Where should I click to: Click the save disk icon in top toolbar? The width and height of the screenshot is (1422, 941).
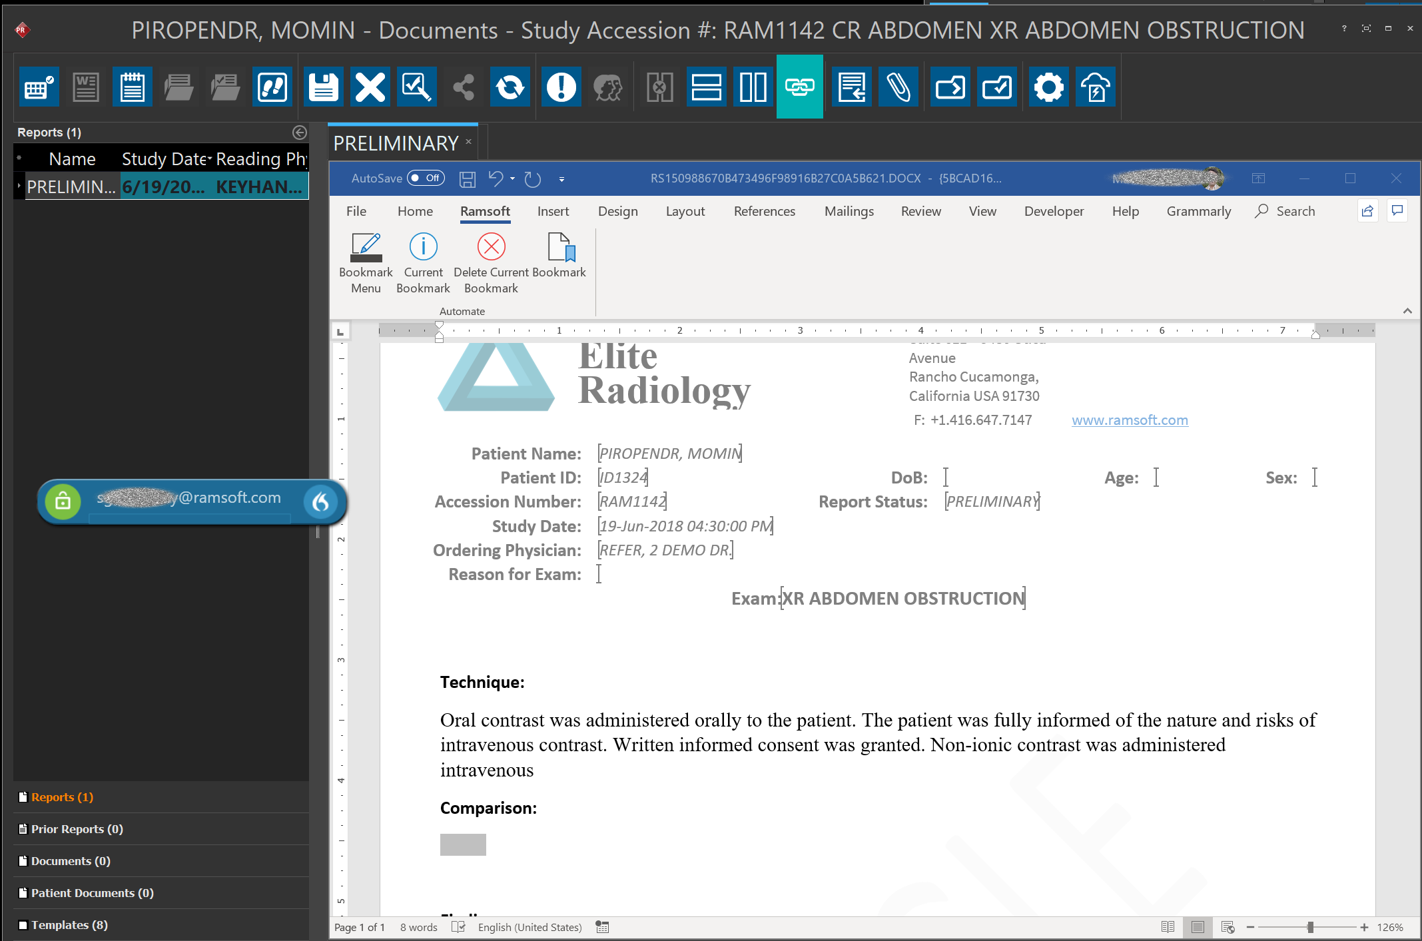(x=324, y=87)
